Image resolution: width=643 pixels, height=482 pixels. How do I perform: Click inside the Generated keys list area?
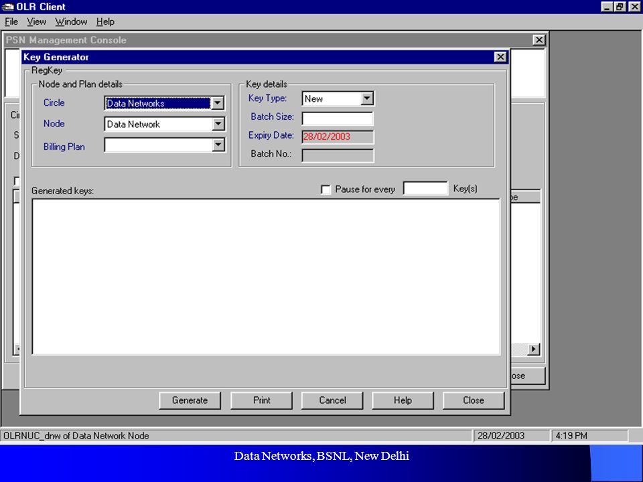266,276
